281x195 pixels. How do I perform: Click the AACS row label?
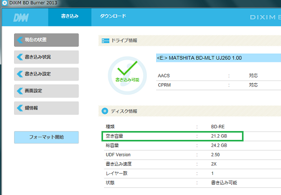click(x=164, y=76)
